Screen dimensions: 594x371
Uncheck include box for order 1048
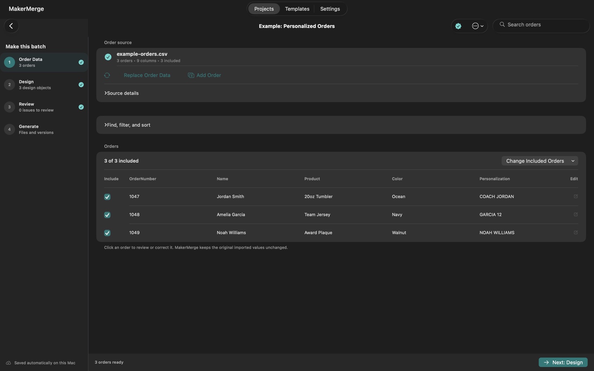click(107, 215)
